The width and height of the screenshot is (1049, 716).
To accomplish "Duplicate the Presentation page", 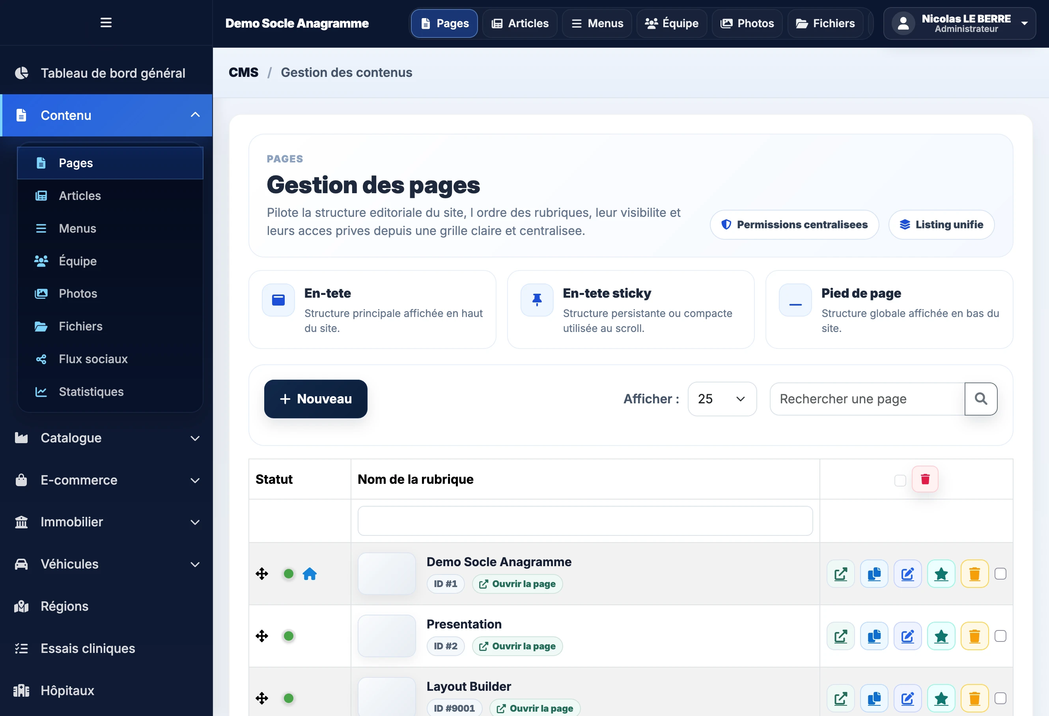I will (874, 636).
